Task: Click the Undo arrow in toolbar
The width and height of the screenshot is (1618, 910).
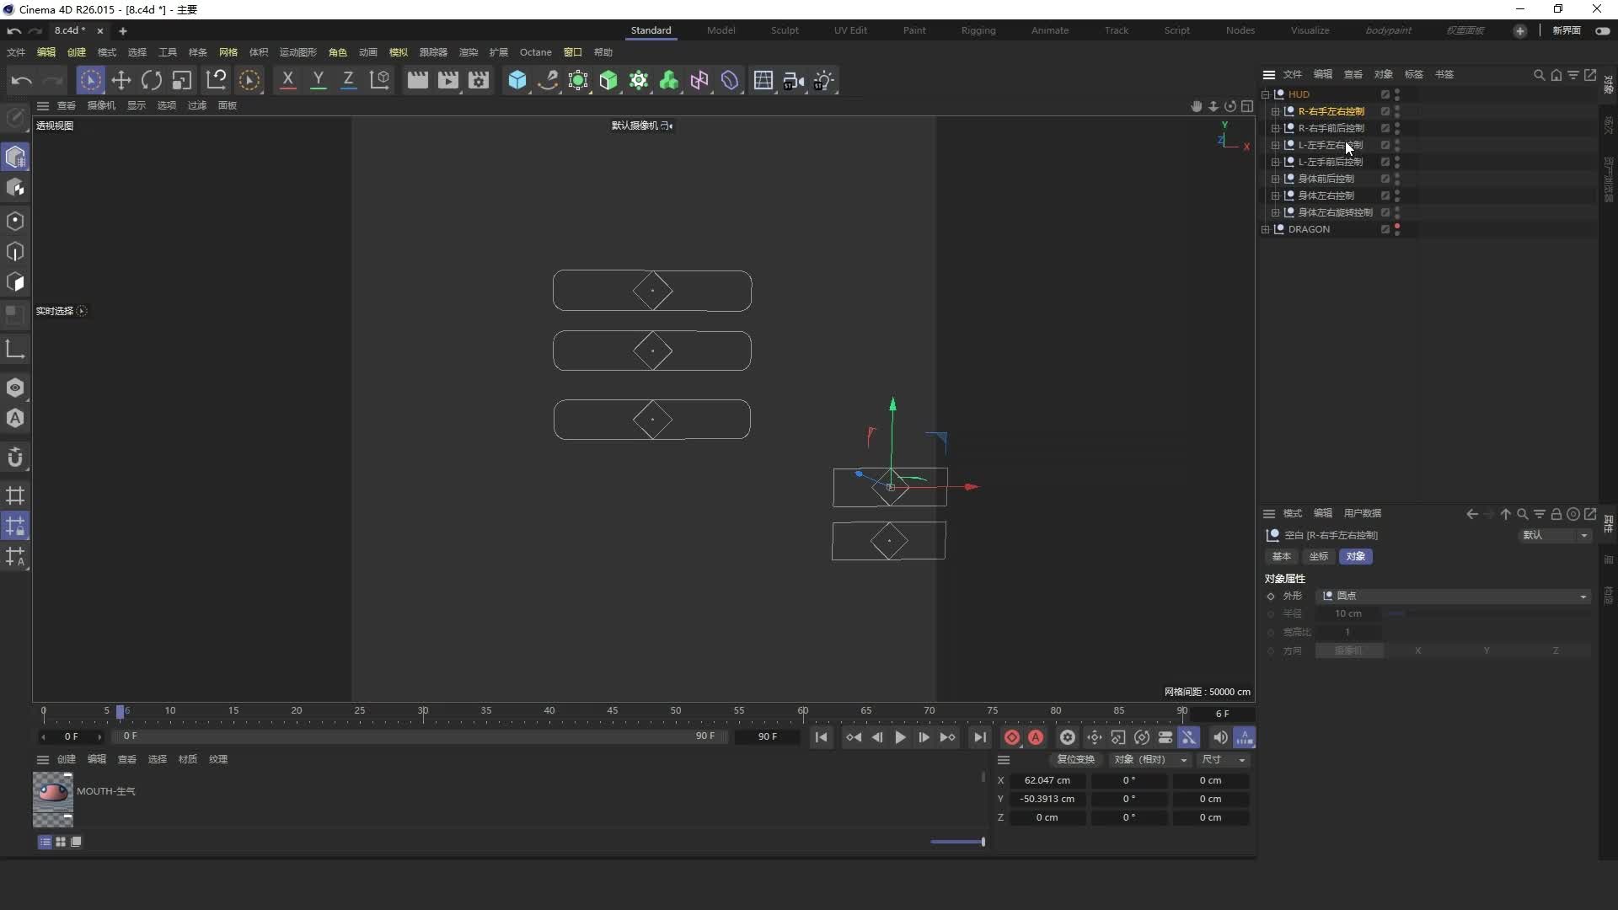Action: click(x=21, y=80)
